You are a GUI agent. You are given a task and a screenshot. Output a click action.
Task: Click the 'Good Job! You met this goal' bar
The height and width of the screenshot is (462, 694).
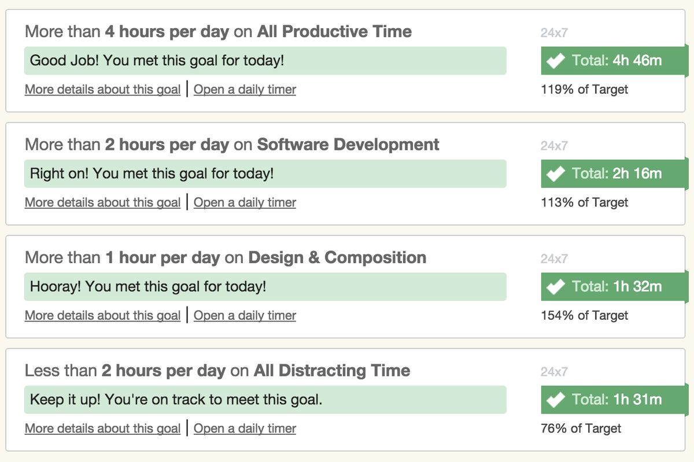pos(265,61)
